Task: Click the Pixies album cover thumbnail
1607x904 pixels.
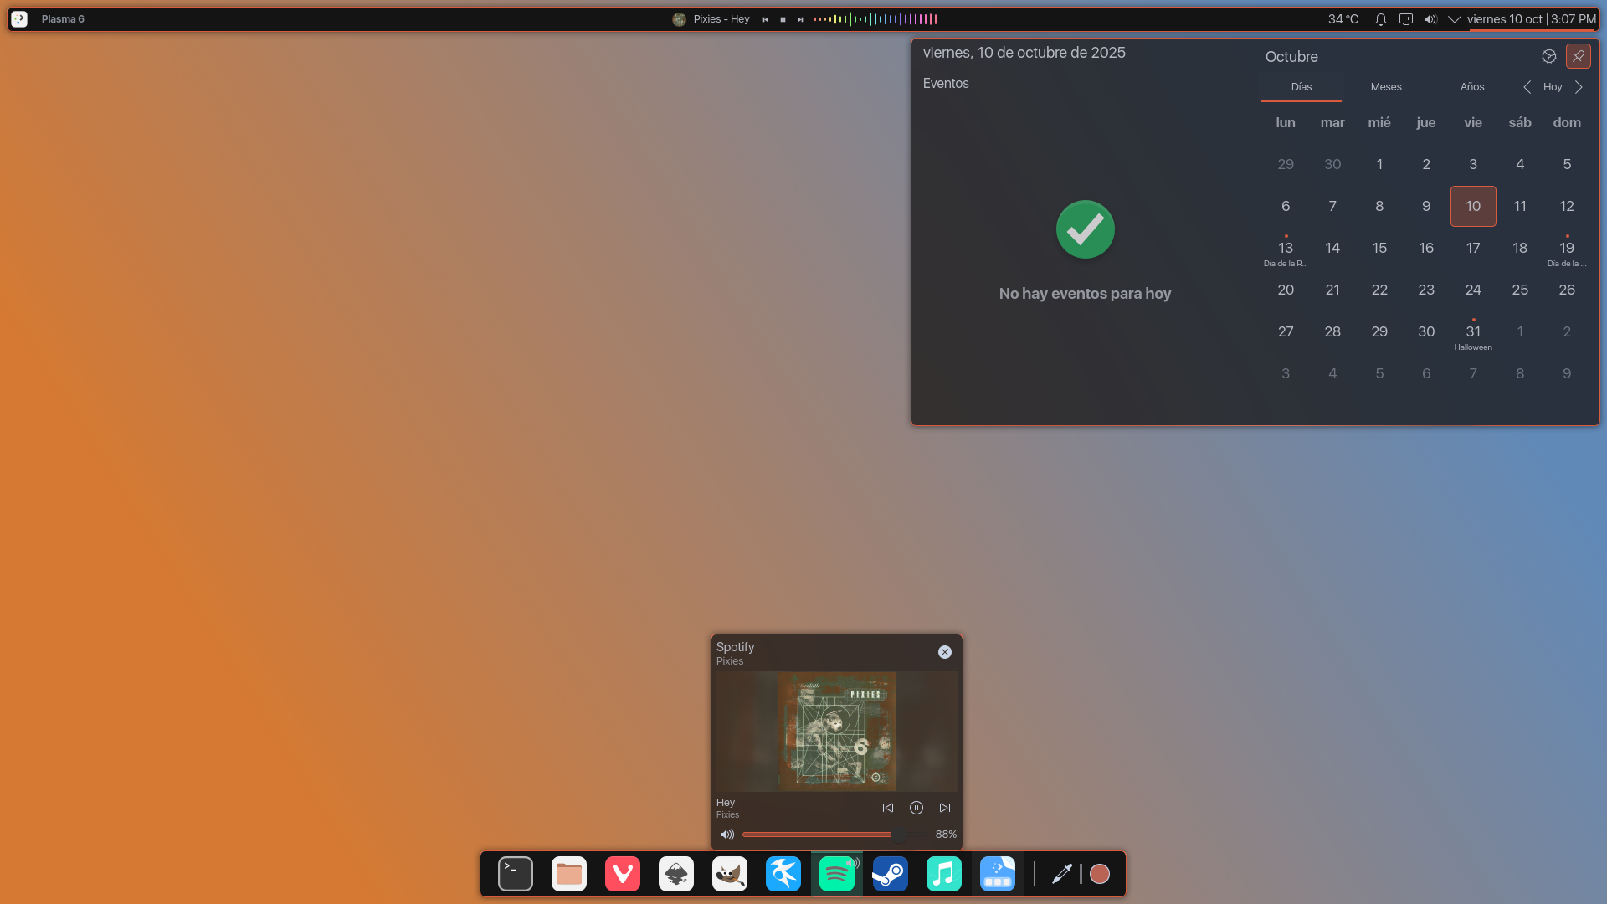Action: [x=837, y=732]
